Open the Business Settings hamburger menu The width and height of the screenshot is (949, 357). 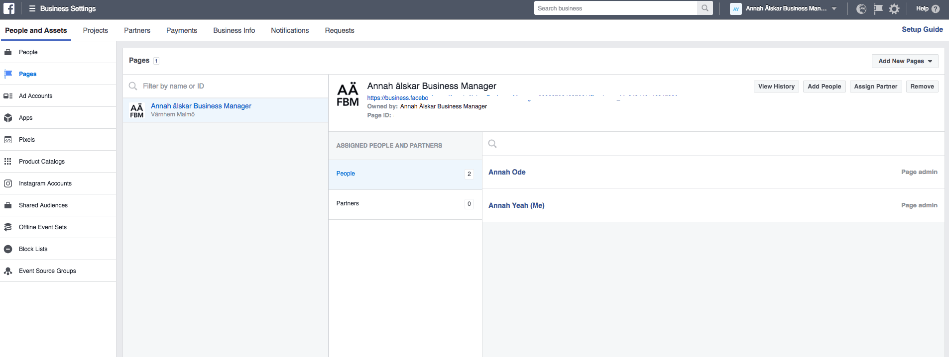pyautogui.click(x=32, y=8)
